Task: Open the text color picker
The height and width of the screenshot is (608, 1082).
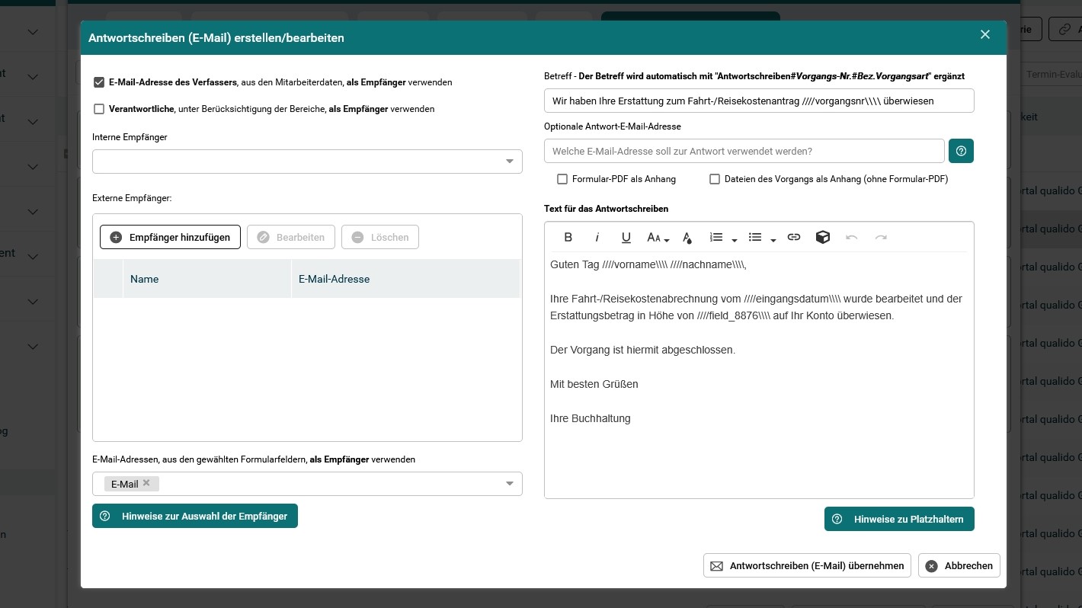Action: point(687,238)
